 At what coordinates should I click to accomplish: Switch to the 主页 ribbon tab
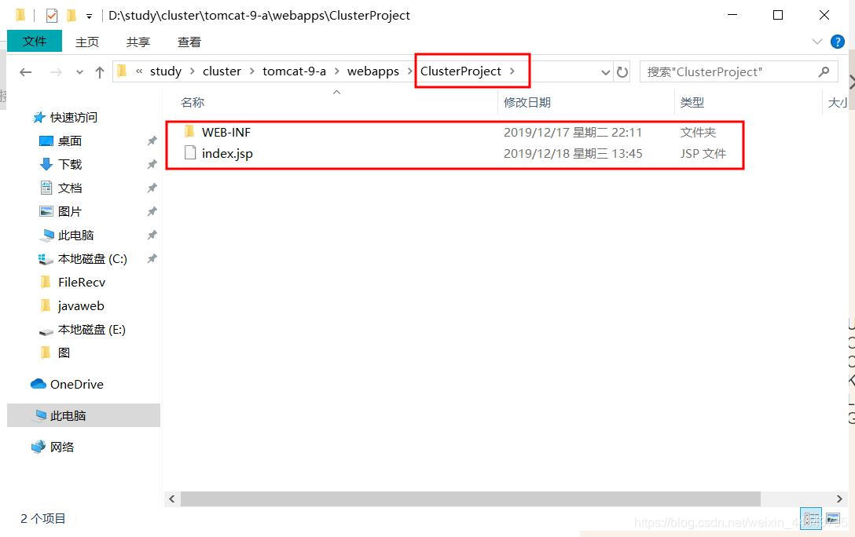coord(87,42)
